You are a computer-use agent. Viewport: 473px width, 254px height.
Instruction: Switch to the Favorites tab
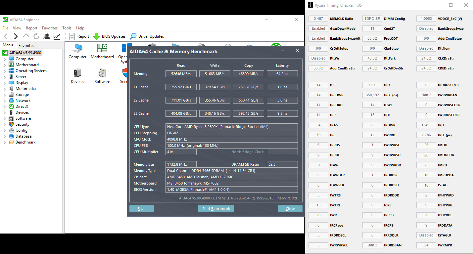click(26, 46)
